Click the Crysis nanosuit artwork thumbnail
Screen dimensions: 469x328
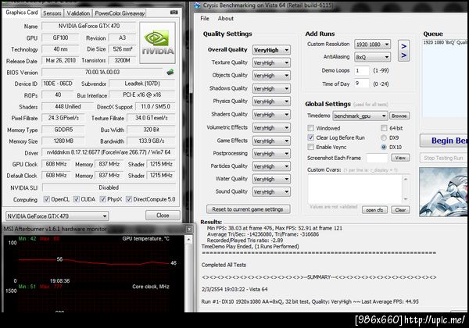point(443,192)
